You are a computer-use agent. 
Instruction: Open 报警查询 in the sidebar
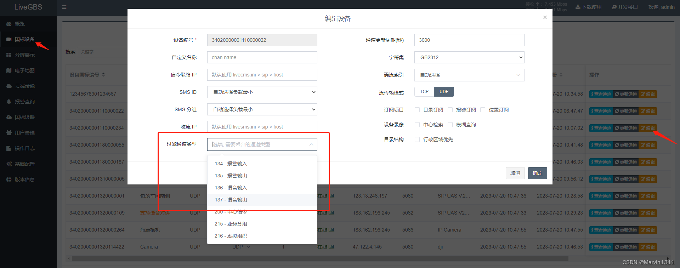pyautogui.click(x=25, y=102)
